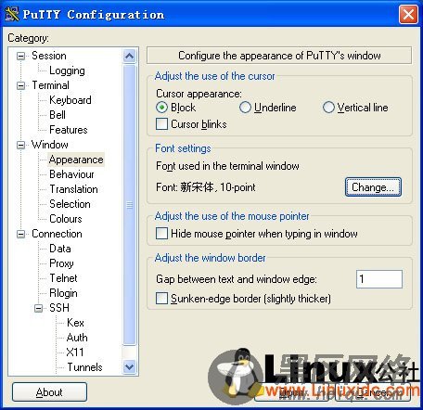
Task: Open the Logging category
Action: click(67, 70)
